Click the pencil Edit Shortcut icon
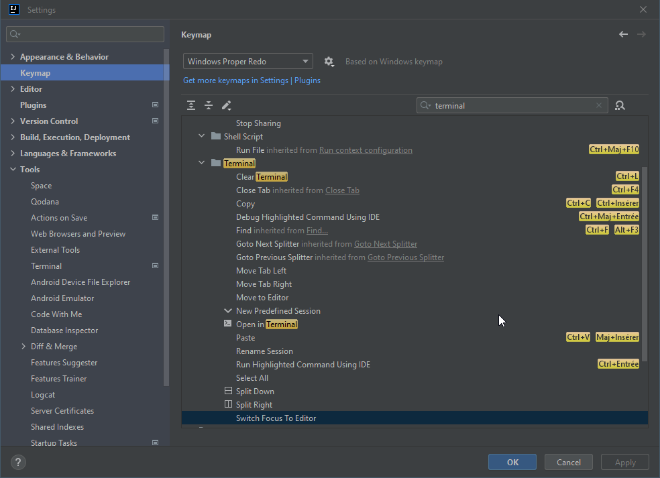This screenshot has width=660, height=478. [227, 105]
